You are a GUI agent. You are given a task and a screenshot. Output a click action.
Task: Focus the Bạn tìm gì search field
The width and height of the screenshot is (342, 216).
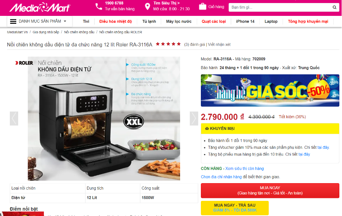280,8
